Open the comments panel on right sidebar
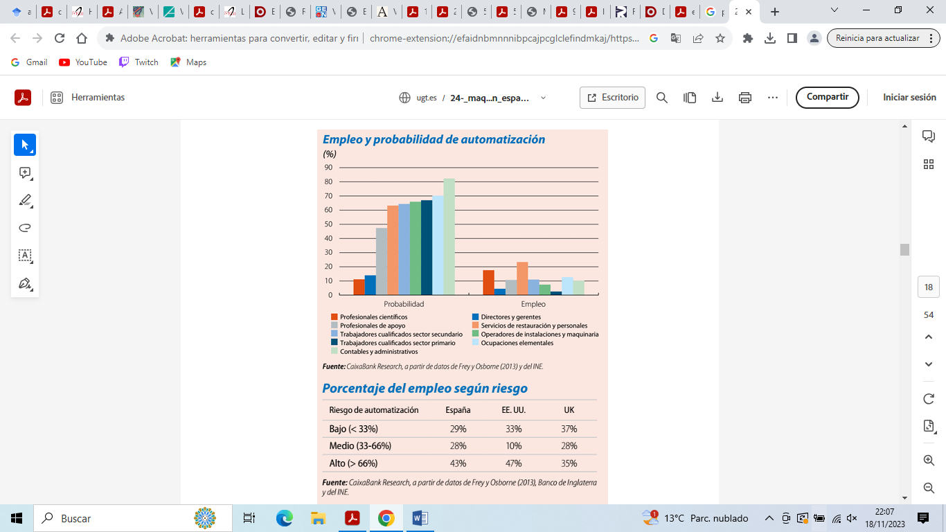Image resolution: width=946 pixels, height=532 pixels. [929, 136]
